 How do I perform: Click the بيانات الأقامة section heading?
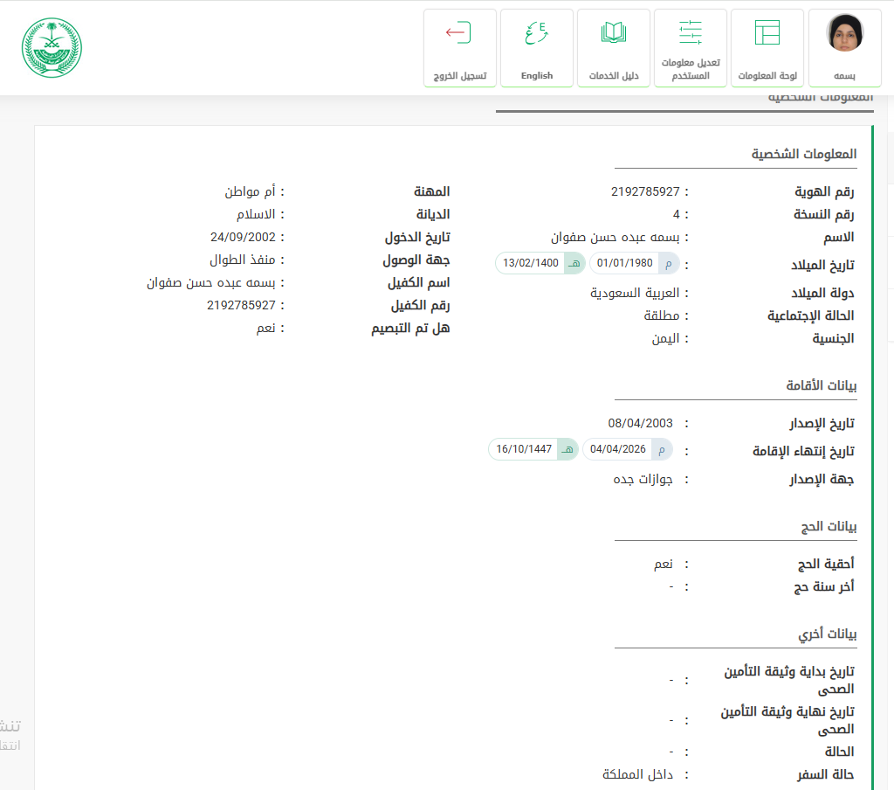pos(821,385)
